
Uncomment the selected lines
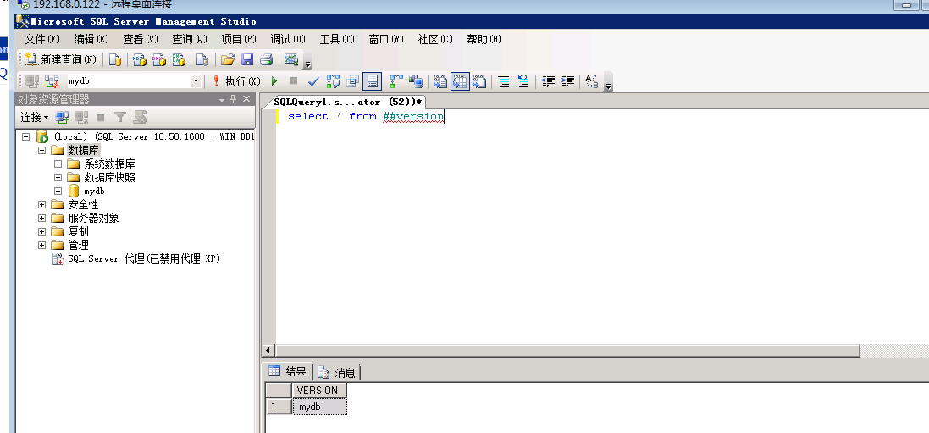click(523, 81)
